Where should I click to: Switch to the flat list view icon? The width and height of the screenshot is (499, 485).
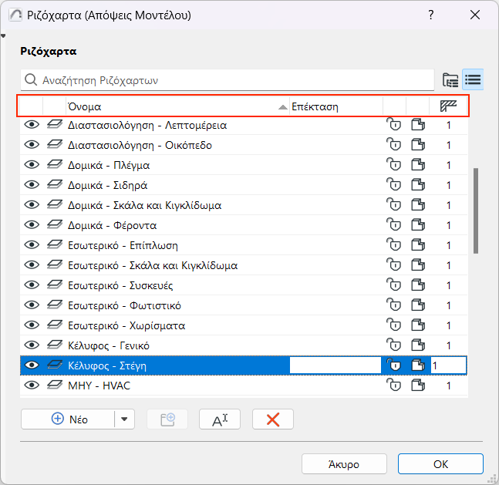[473, 79]
